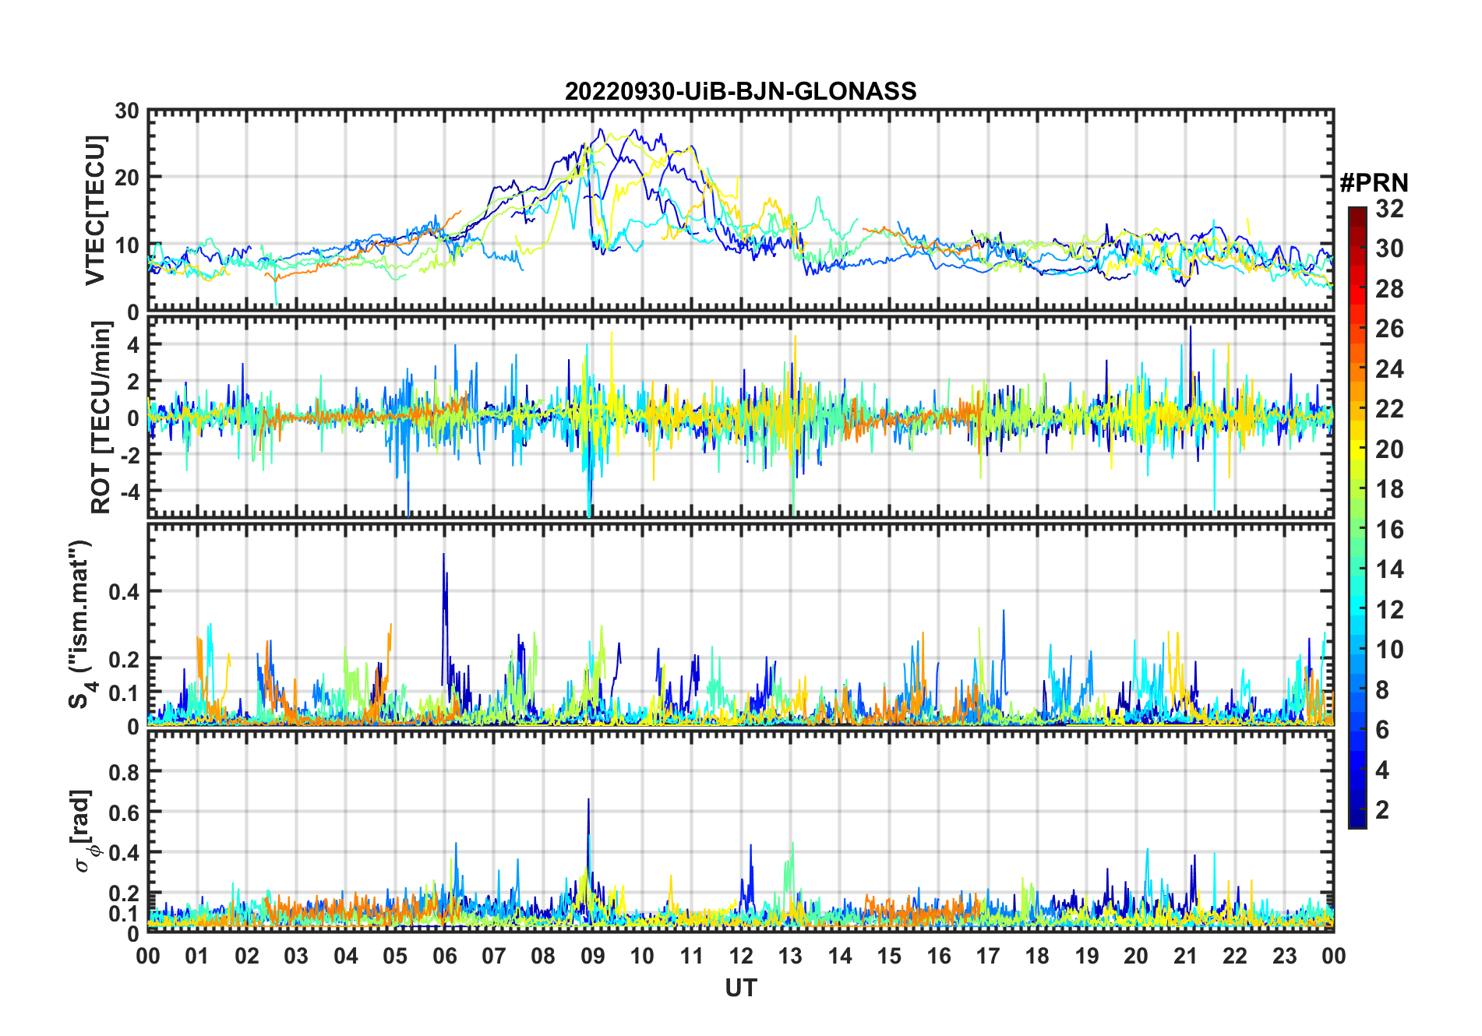Click hour label 09 on the UT axis
The width and height of the screenshot is (1482, 1036).
click(593, 956)
